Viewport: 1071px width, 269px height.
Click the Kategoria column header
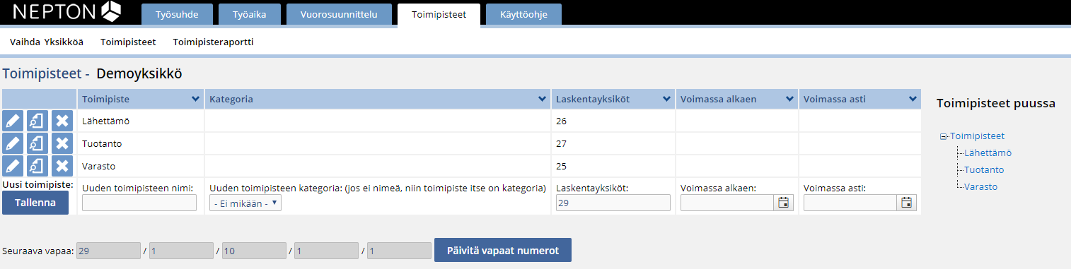378,100
